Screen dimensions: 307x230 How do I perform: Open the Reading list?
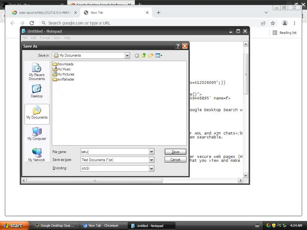point(285,33)
